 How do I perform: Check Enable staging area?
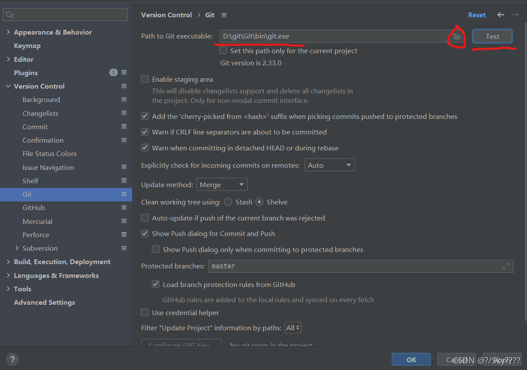click(145, 79)
